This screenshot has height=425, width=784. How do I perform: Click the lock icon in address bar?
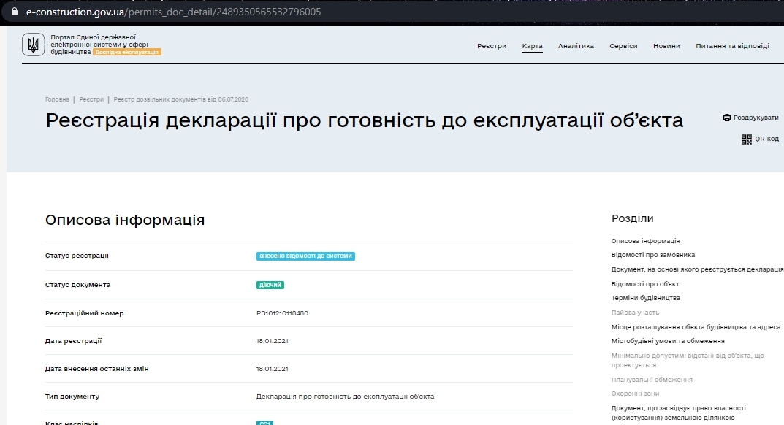(14, 12)
